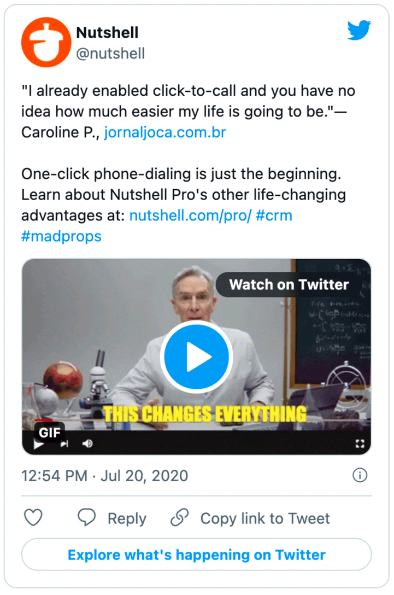This screenshot has width=394, height=595.
Task: Enter fullscreen using the video player icon
Action: pos(360,444)
